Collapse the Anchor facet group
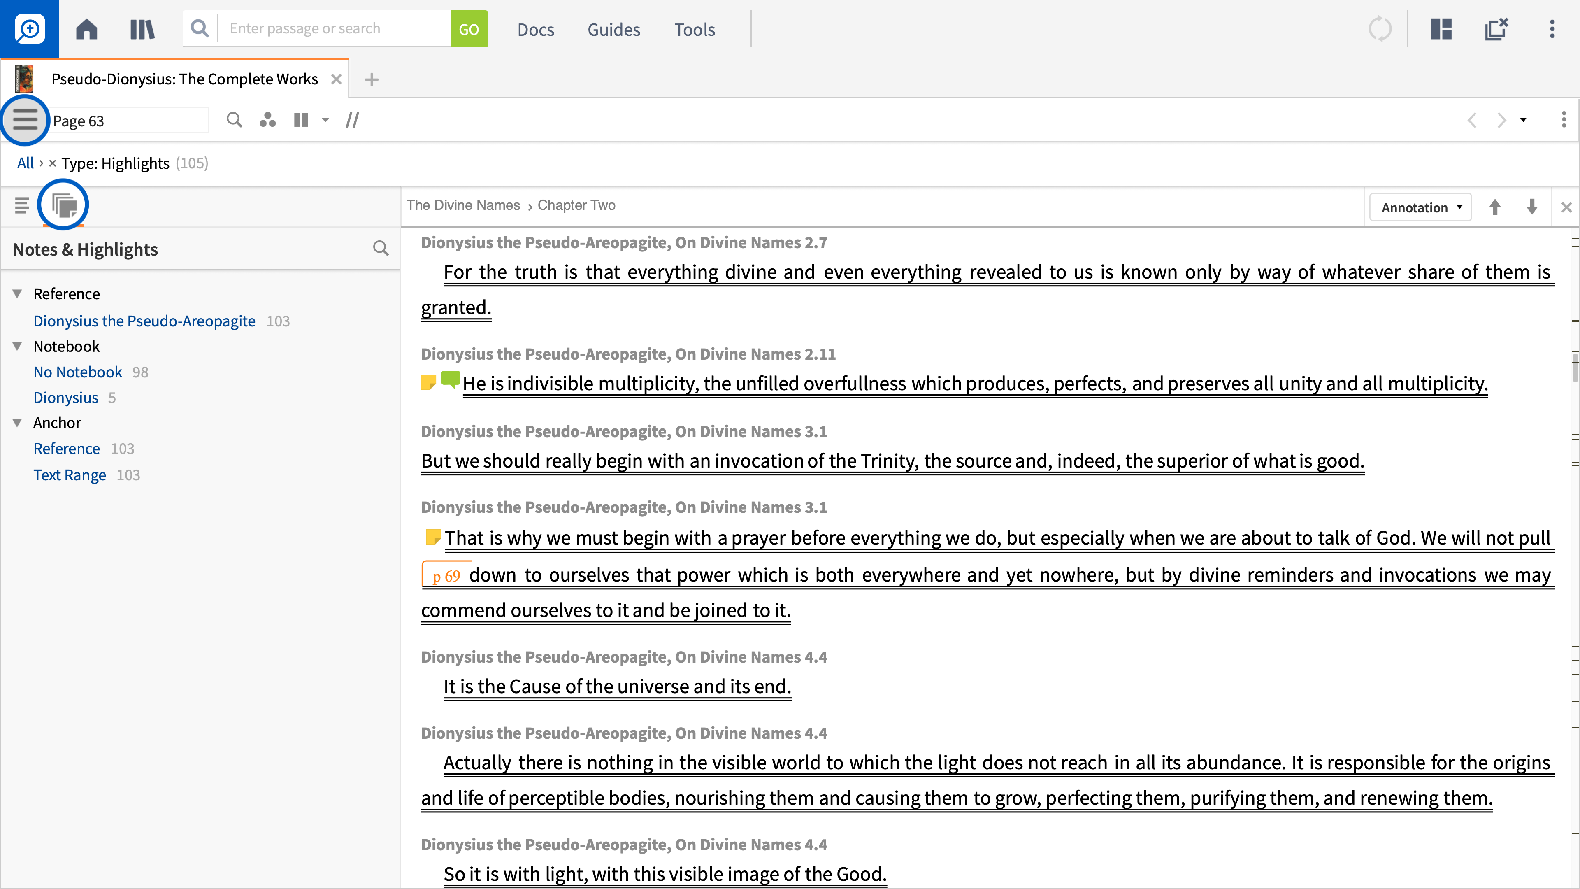The image size is (1580, 889). click(x=18, y=423)
